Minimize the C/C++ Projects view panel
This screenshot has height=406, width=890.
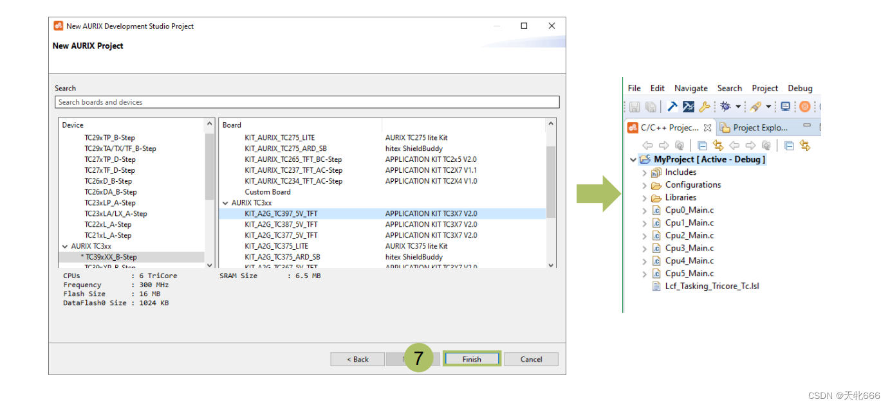(807, 126)
